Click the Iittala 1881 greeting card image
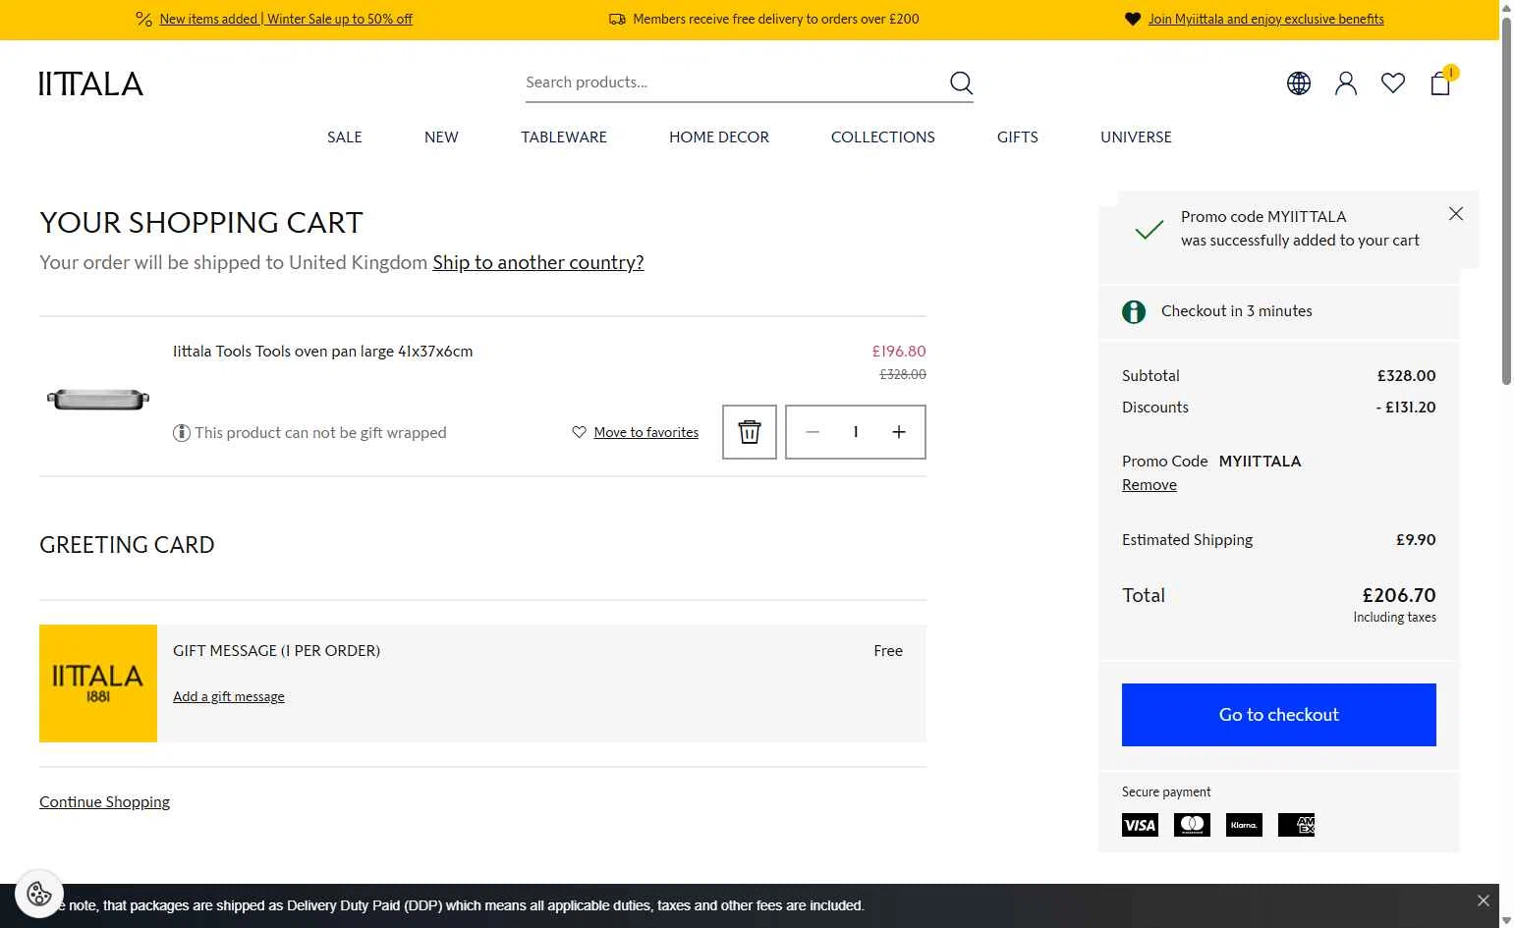 pos(98,683)
